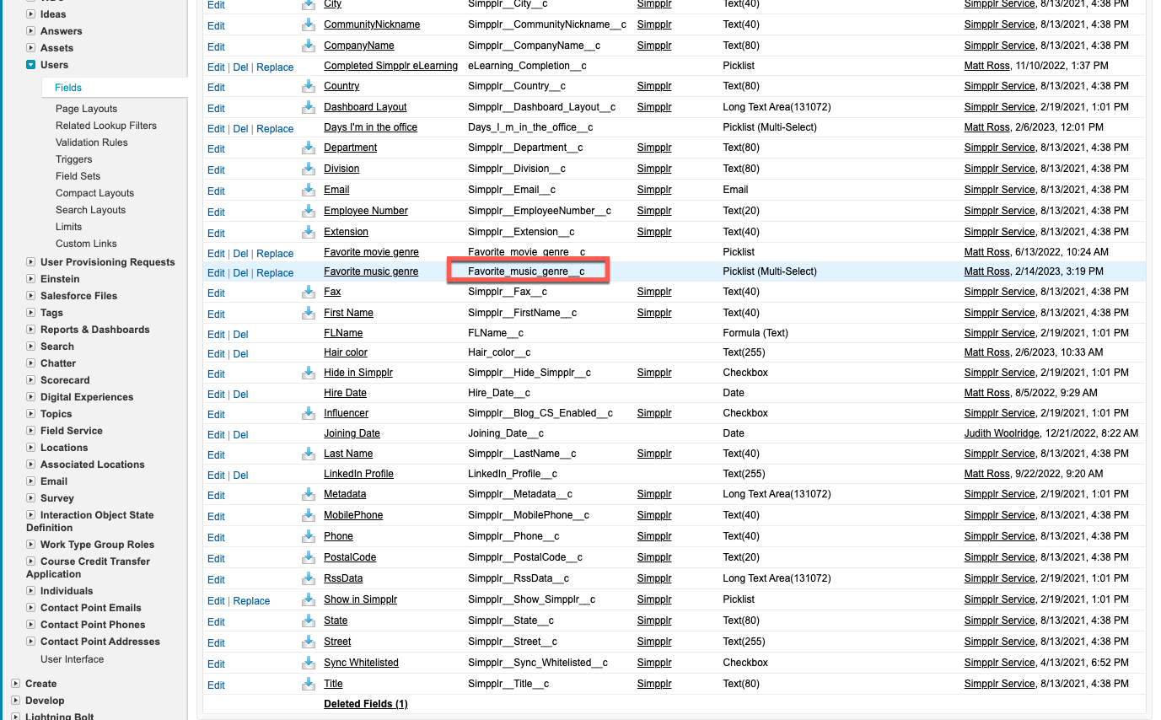Edit the Favorite music genre field

click(216, 273)
